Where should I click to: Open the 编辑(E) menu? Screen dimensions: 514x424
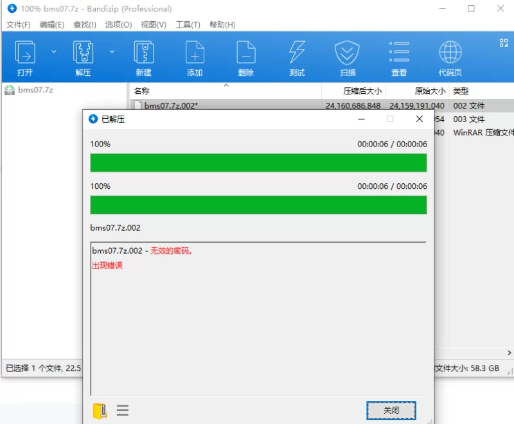52,25
